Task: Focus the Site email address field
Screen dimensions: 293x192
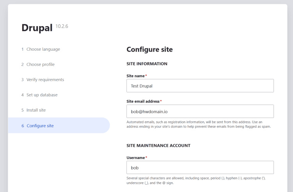Action: (200, 111)
